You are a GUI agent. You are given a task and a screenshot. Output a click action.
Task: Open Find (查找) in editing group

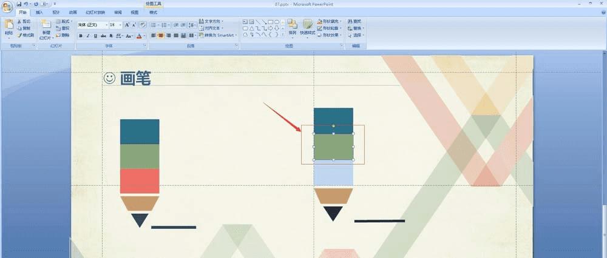click(x=354, y=21)
